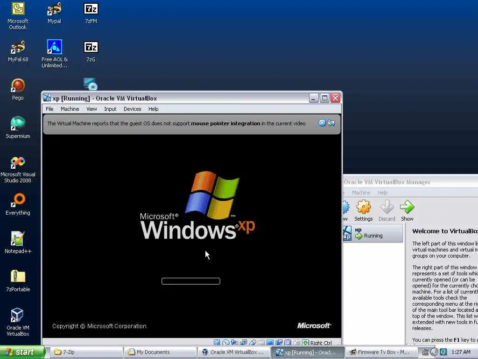Launch the Everything search shortcut
The width and height of the screenshot is (478, 359).
[18, 204]
